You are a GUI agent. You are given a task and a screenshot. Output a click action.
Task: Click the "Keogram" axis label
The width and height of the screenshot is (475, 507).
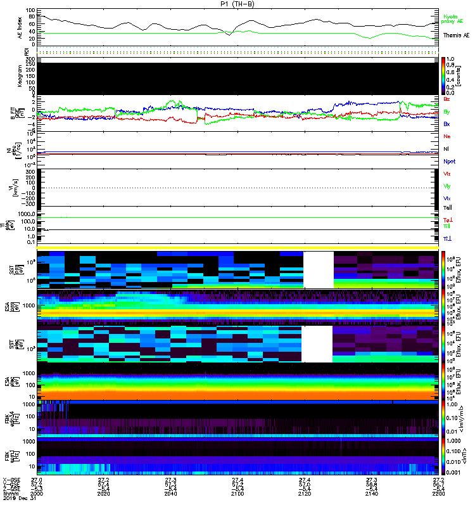[20, 76]
